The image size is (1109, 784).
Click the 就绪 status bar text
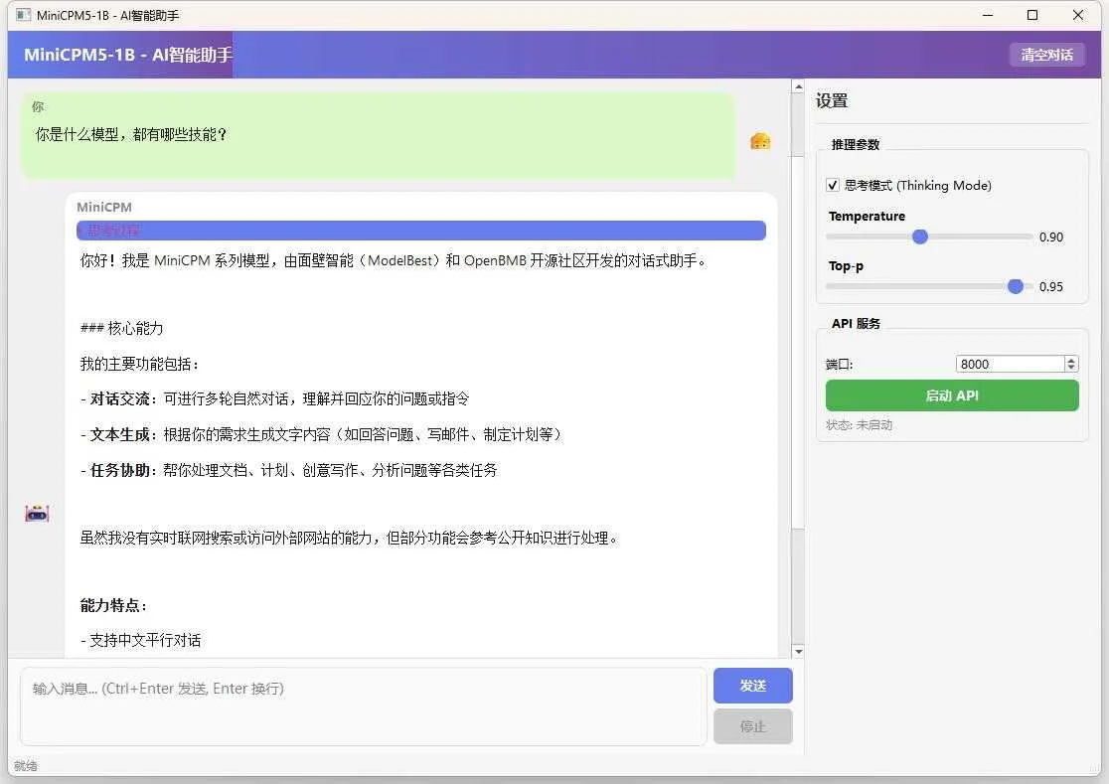click(26, 766)
